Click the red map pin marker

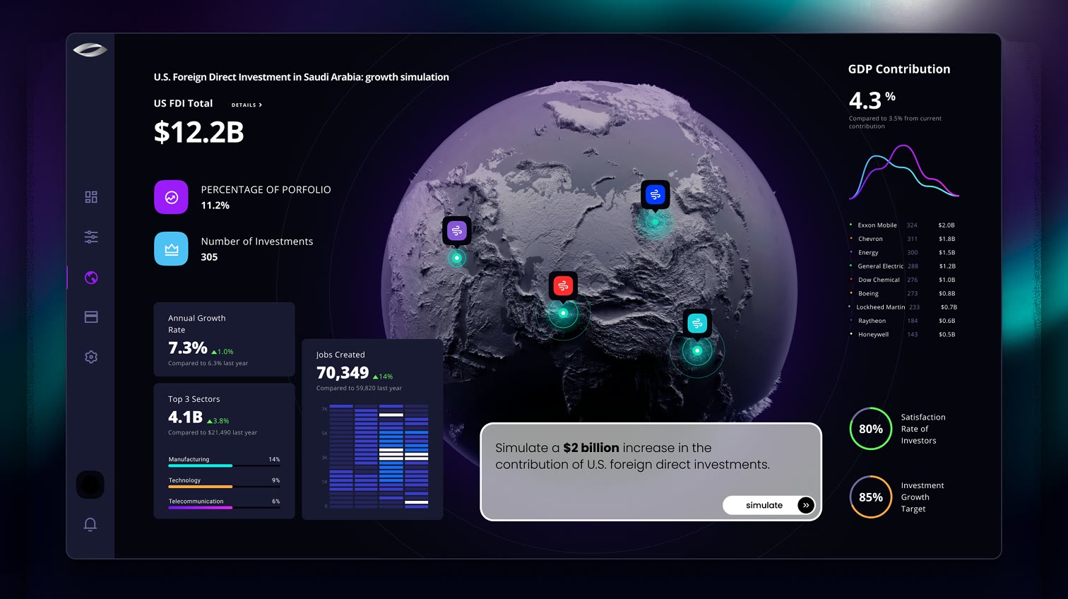click(563, 286)
